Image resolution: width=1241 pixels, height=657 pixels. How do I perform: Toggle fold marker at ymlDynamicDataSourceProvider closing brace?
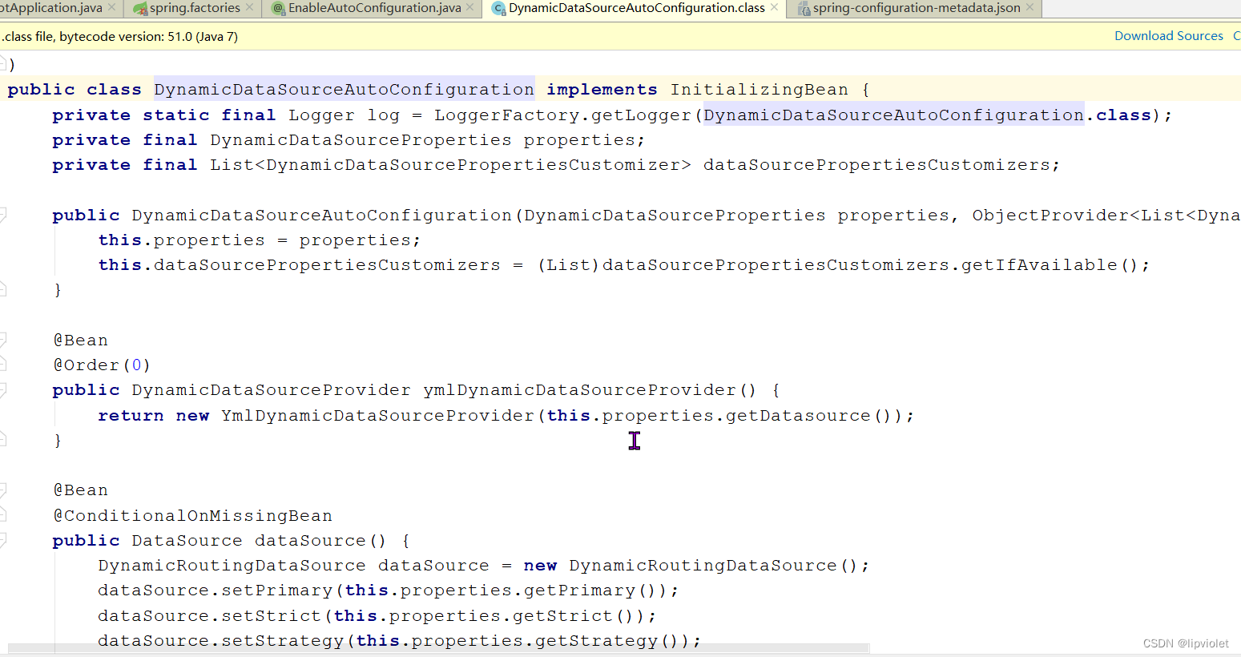pos(3,439)
